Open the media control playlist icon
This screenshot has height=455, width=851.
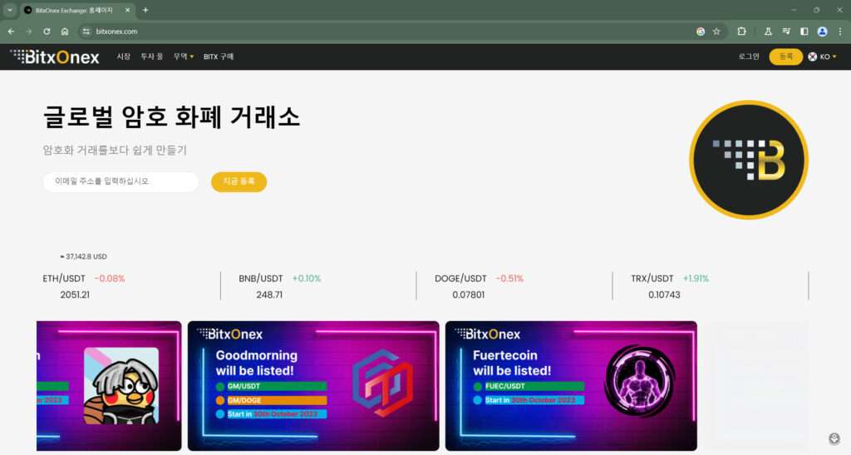coord(786,32)
